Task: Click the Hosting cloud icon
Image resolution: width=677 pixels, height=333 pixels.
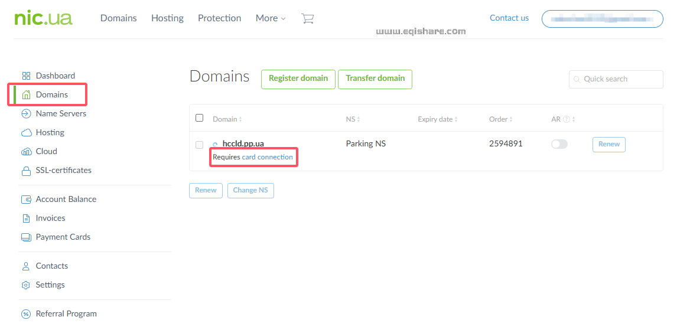Action: pyautogui.click(x=26, y=133)
